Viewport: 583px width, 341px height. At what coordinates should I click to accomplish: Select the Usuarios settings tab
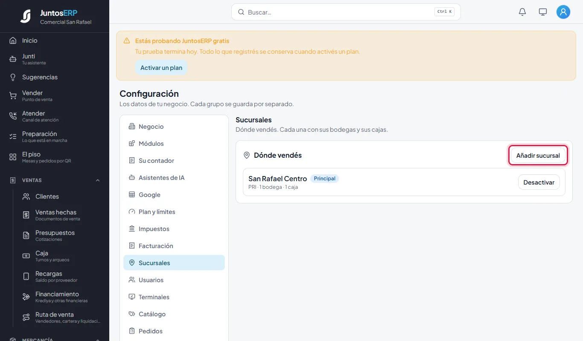[x=174, y=280]
